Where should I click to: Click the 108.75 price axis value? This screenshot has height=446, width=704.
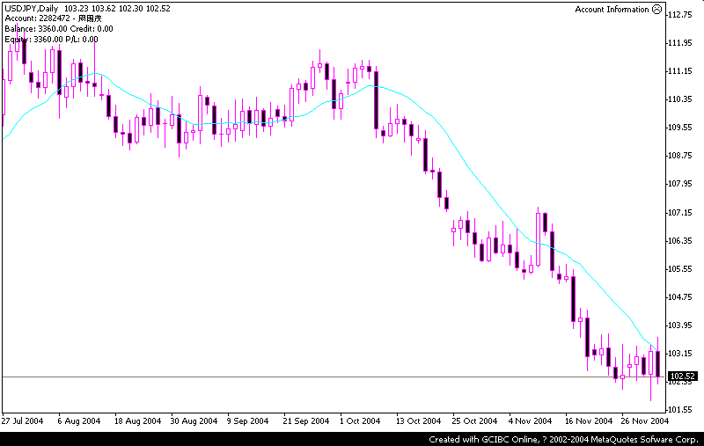tap(679, 156)
